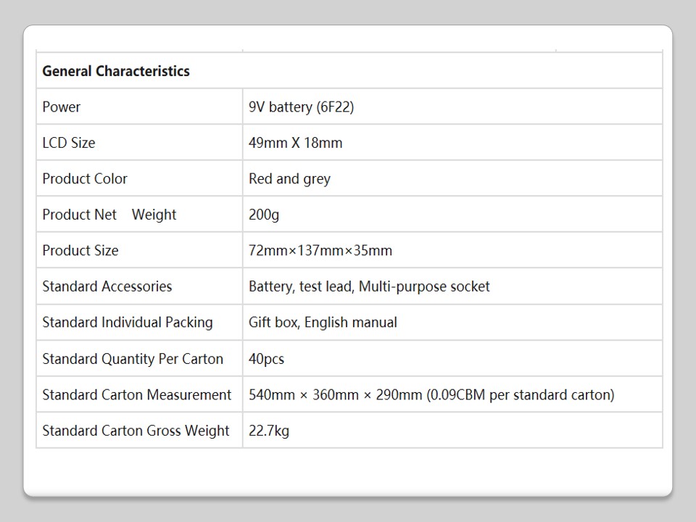Click the General Characteristics header

coord(116,71)
